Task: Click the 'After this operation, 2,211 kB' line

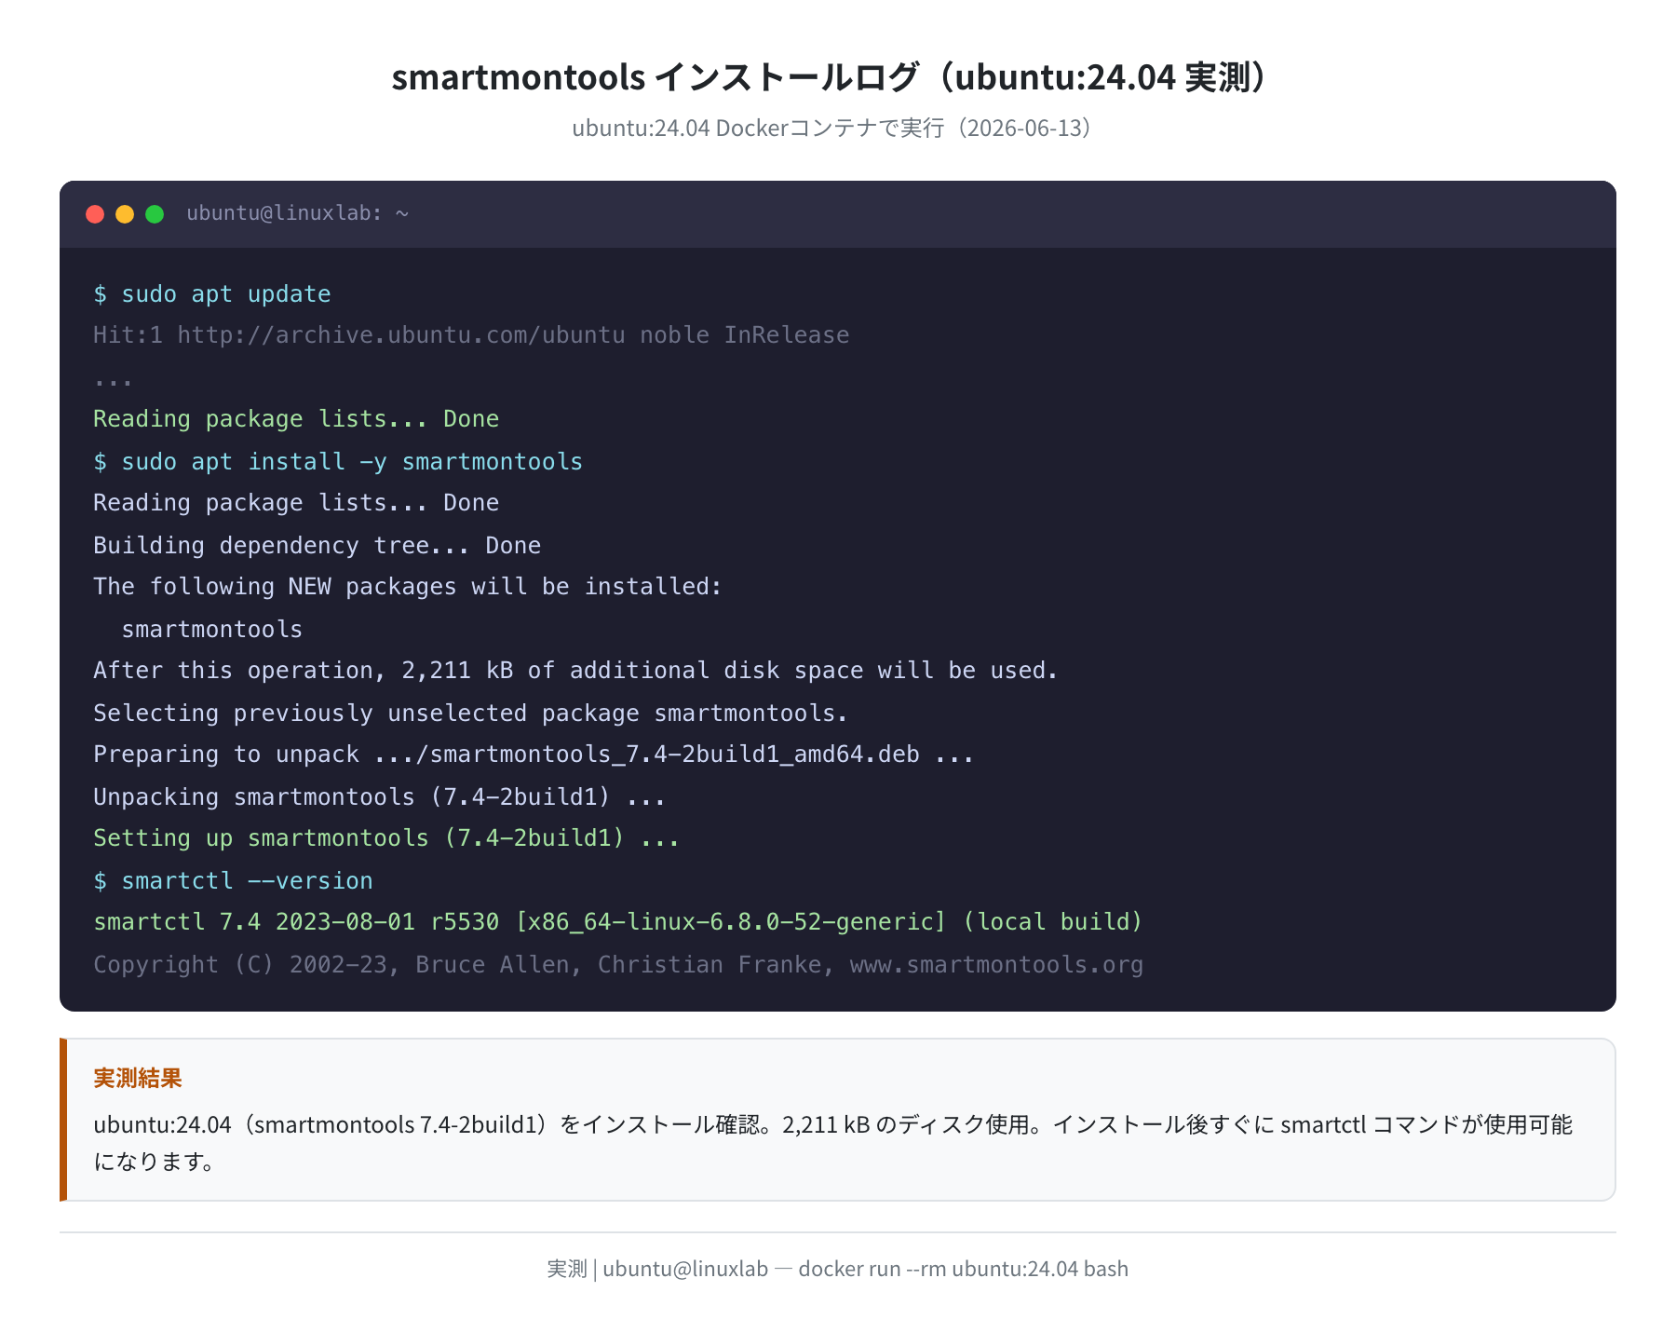Action: [575, 671]
